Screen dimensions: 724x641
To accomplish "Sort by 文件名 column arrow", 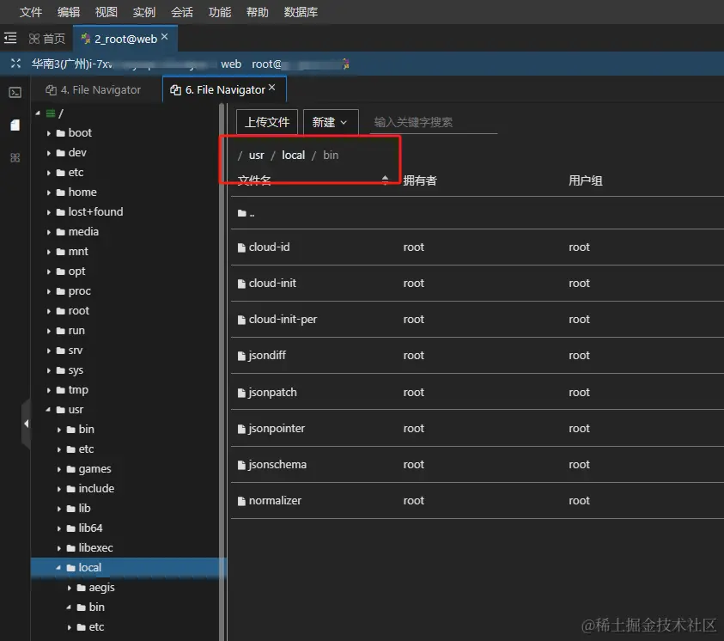I will pos(385,180).
